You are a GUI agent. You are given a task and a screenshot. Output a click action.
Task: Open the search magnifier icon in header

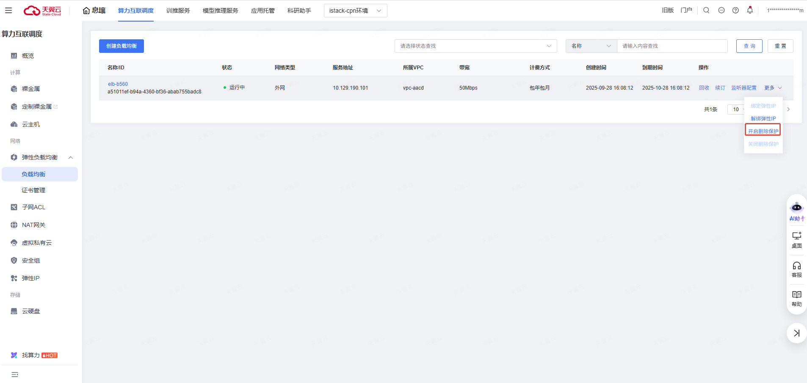[706, 10]
